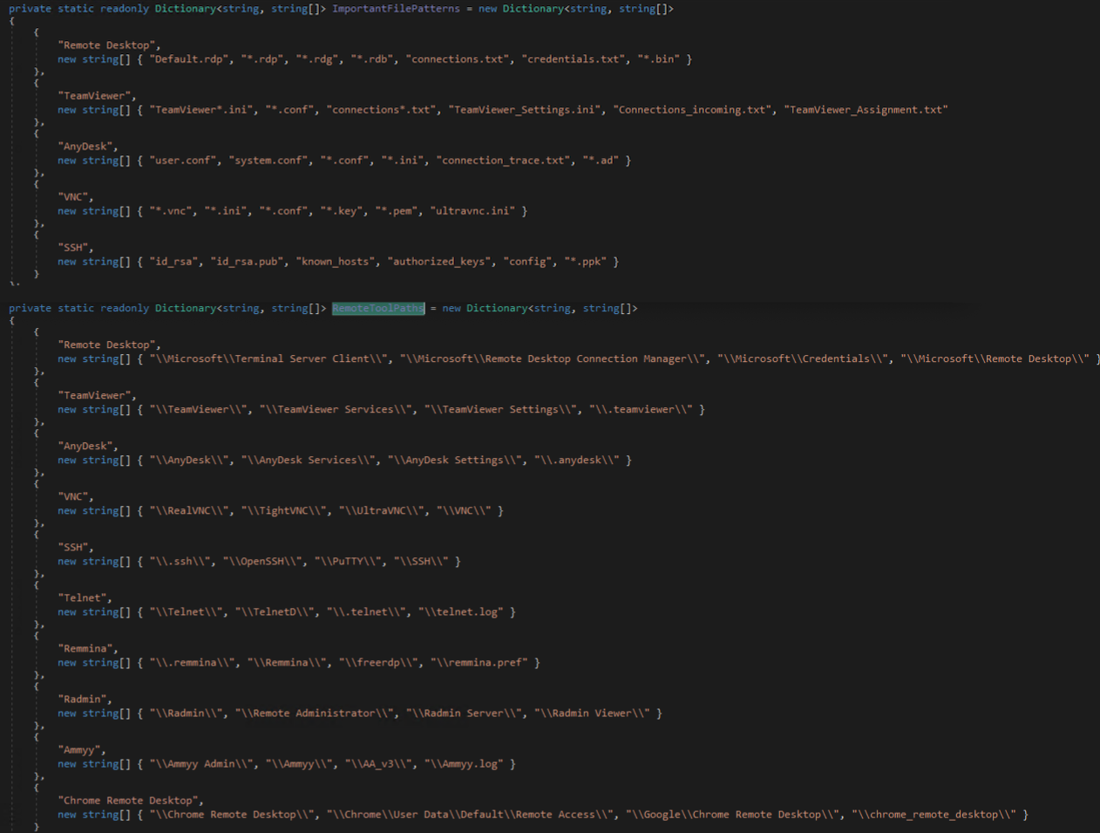Click the "\\OpenSSH\\" path string
1100x833 pixels.
point(262,562)
